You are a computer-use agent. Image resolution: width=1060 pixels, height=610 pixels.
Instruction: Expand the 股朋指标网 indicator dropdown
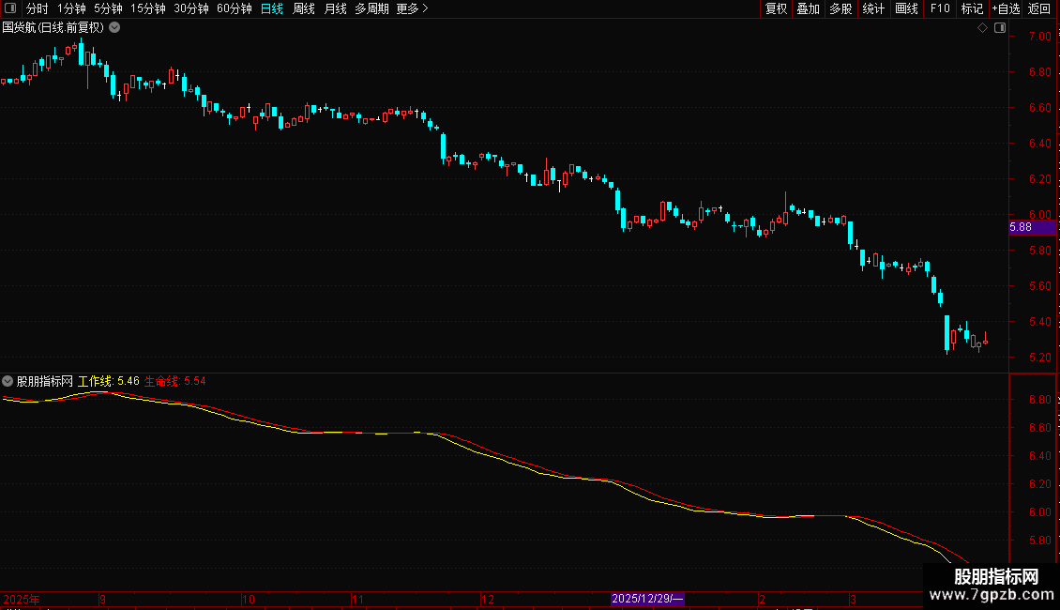pos(8,381)
